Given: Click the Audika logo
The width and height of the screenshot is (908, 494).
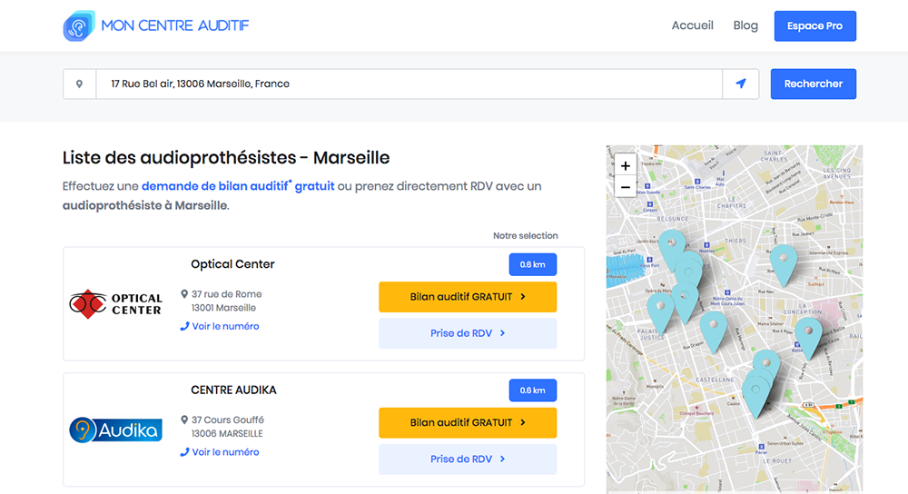Looking at the screenshot, I should 116,430.
